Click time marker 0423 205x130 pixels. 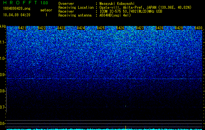(x=61, y=28)
